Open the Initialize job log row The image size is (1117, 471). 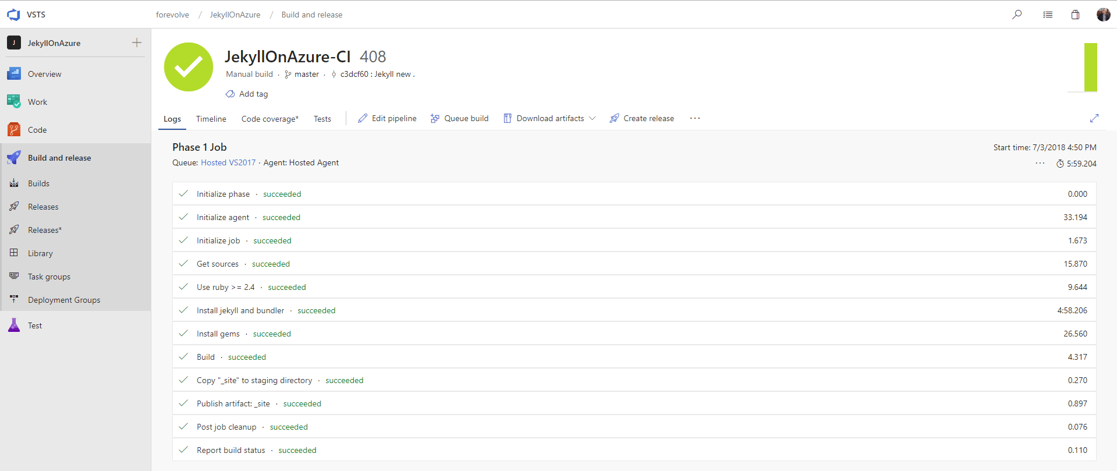(x=634, y=240)
